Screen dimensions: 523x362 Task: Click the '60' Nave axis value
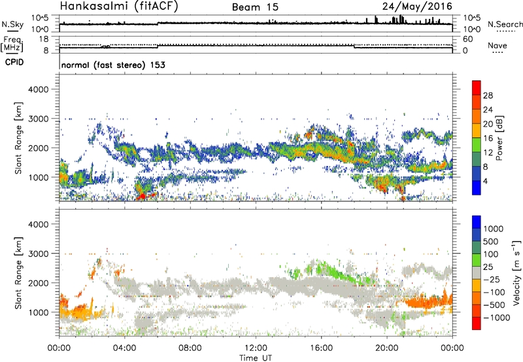point(467,39)
